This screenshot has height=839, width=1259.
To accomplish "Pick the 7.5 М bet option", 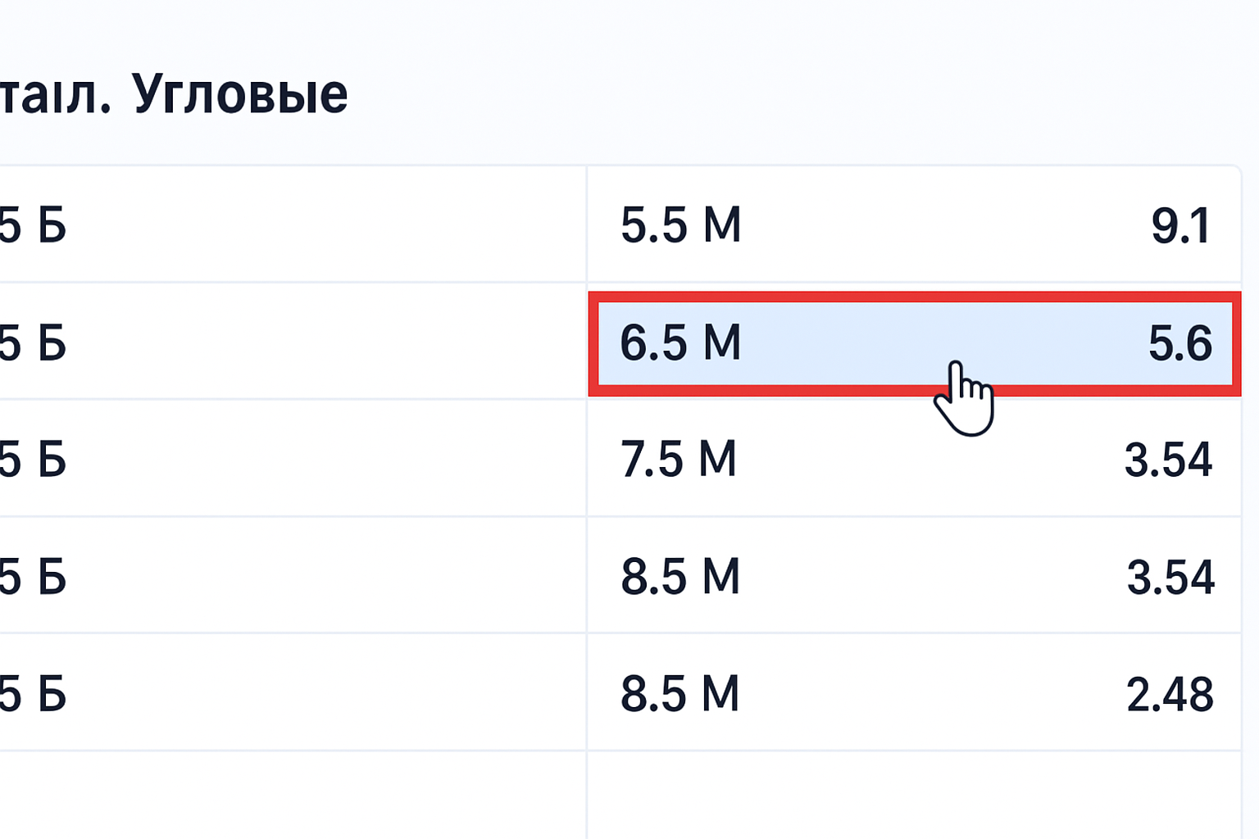I will tap(914, 459).
